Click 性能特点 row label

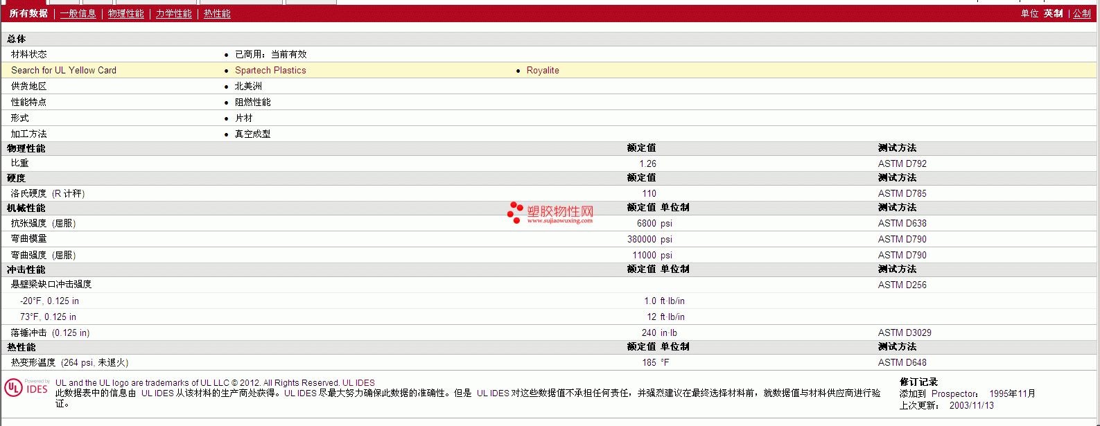(x=29, y=102)
